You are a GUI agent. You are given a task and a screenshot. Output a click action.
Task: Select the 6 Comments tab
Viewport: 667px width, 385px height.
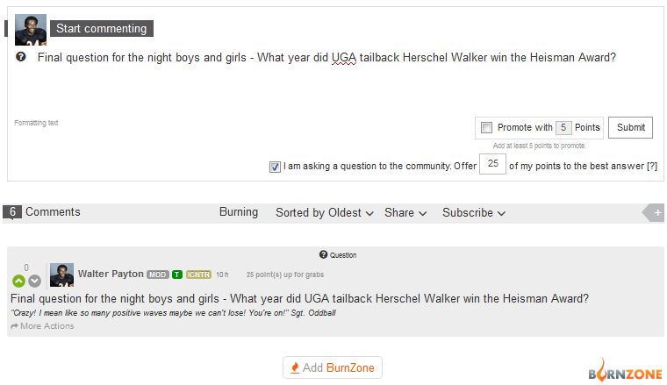(42, 212)
